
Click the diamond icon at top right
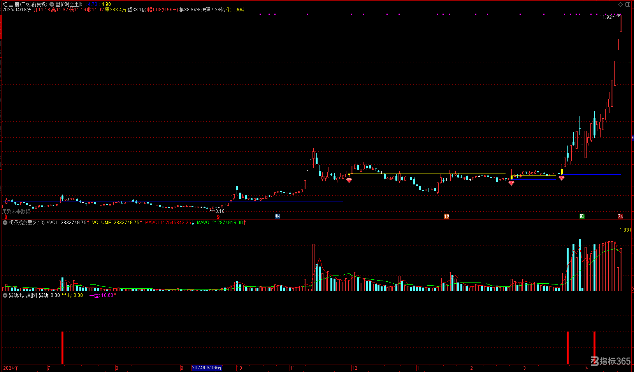coord(620,4)
